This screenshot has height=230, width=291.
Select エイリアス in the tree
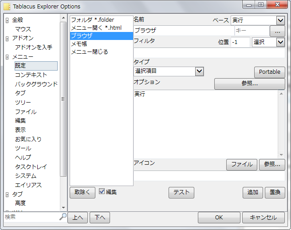tap(28, 185)
